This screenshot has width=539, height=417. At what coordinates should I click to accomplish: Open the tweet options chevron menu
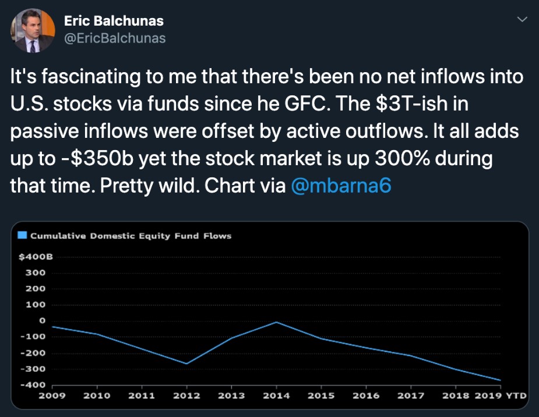click(x=522, y=19)
